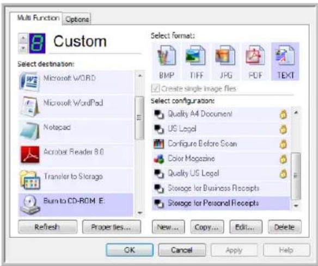Image resolution: width=318 pixels, height=266 pixels.
Task: Select the Notepad destination icon
Action: pos(29,131)
